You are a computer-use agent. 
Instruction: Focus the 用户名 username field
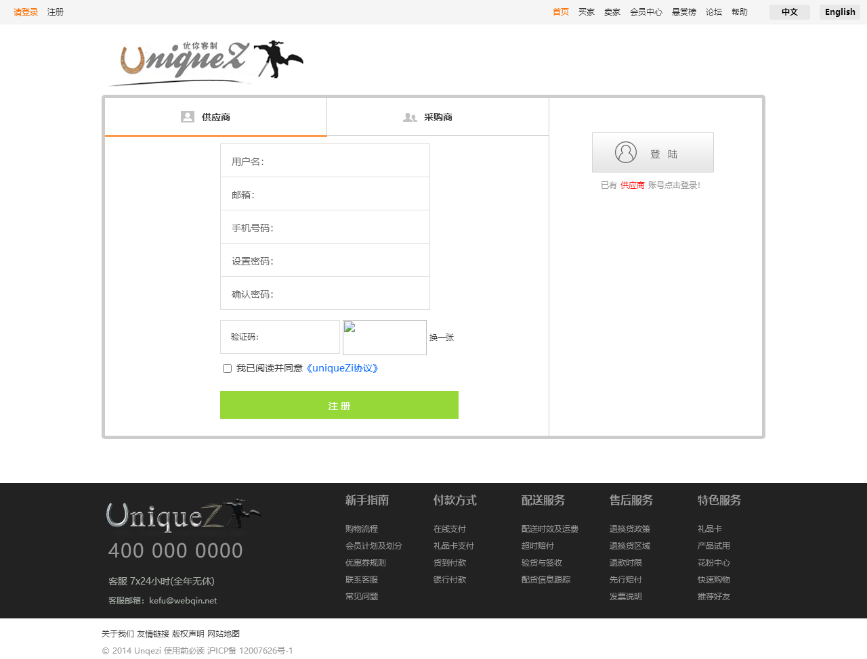coord(325,161)
